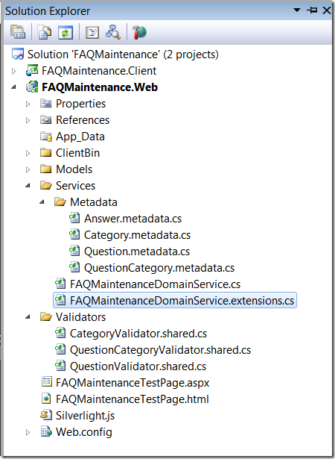Select the Metadata folder label
The width and height of the screenshot is (335, 459).
point(94,202)
